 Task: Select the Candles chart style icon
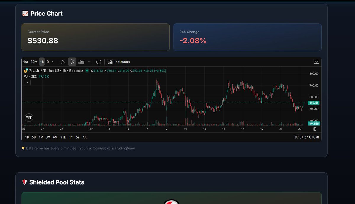[72, 62]
